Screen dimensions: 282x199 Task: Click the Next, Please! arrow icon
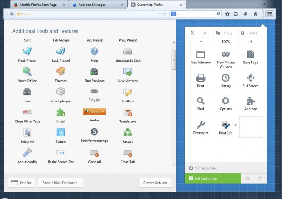tap(27, 51)
